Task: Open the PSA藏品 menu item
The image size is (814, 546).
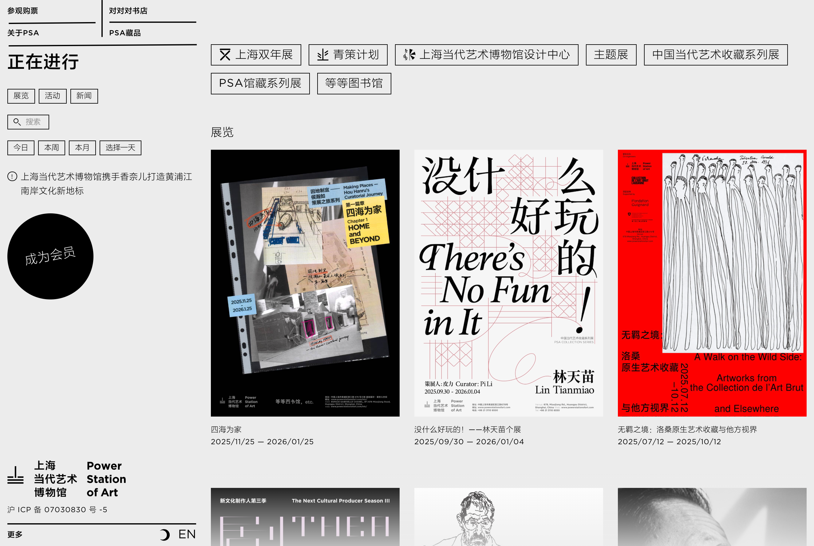Action: [125, 33]
